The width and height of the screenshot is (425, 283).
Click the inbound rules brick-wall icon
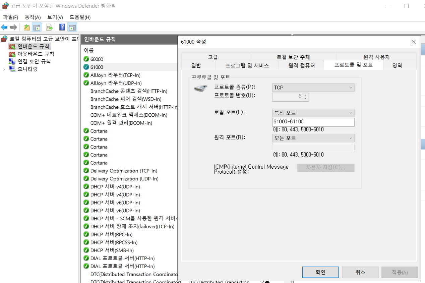[x=12, y=46]
